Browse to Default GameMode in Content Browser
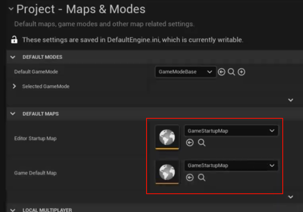The width and height of the screenshot is (303, 212). pos(232,72)
